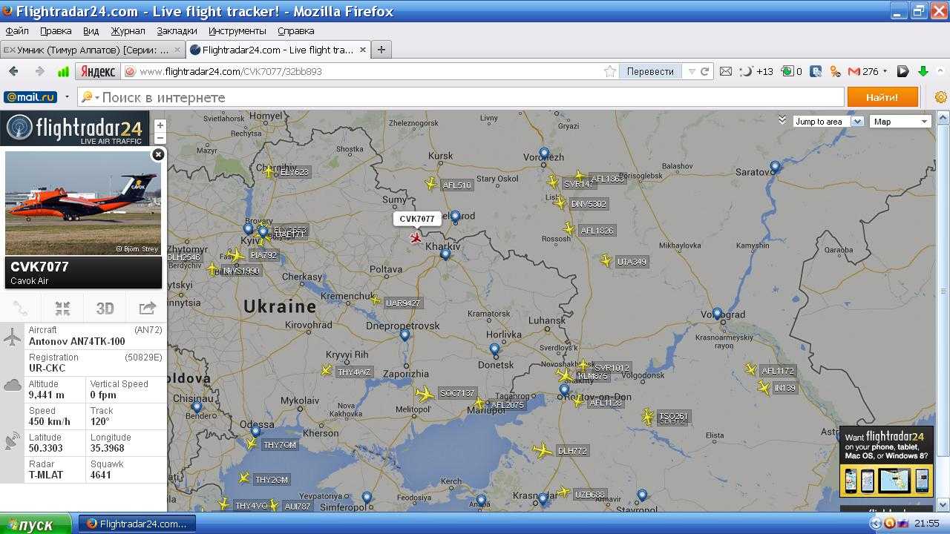Image resolution: width=950 pixels, height=534 pixels.
Task: Click the system tray clock 21:55
Action: (927, 524)
